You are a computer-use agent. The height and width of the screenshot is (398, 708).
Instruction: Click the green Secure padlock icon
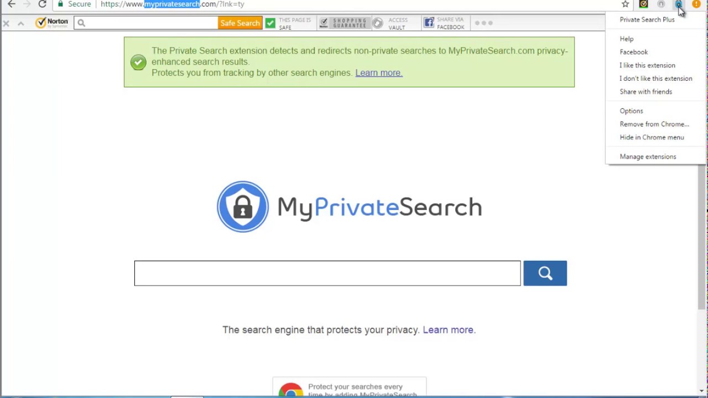61,4
